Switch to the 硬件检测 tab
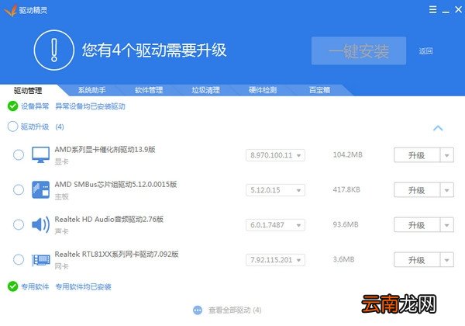 (x=263, y=90)
